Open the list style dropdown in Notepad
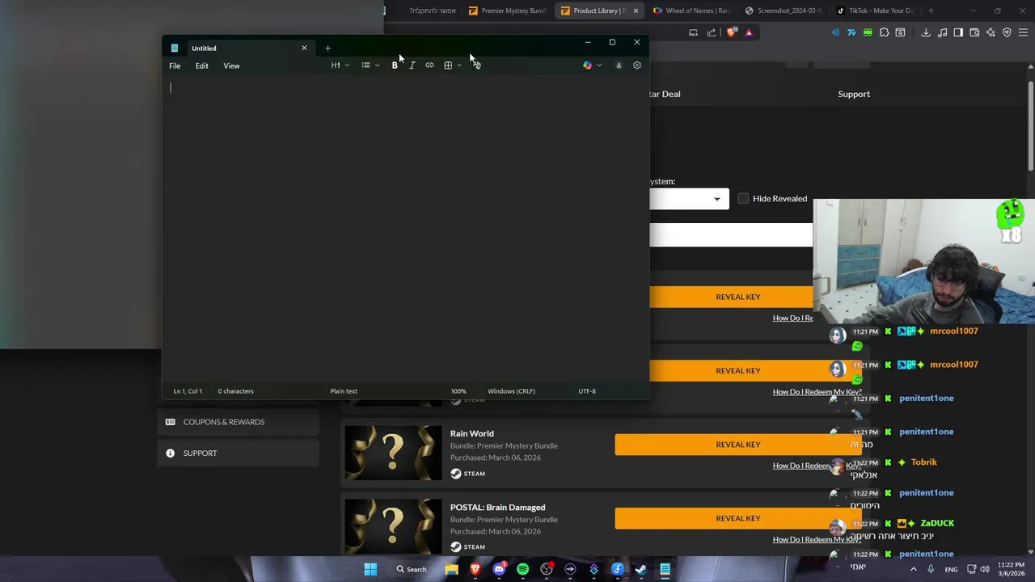The height and width of the screenshot is (582, 1035). [370, 65]
